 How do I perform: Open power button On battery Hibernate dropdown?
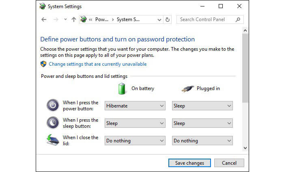pos(135,106)
